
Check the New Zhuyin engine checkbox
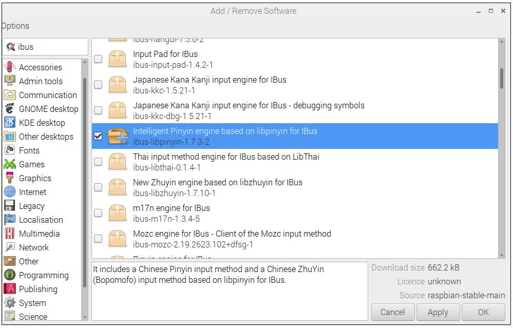pos(98,187)
